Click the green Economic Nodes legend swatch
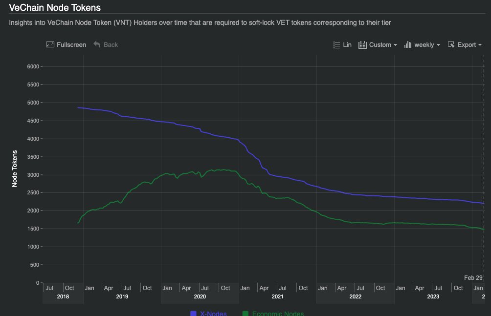 [x=245, y=314]
